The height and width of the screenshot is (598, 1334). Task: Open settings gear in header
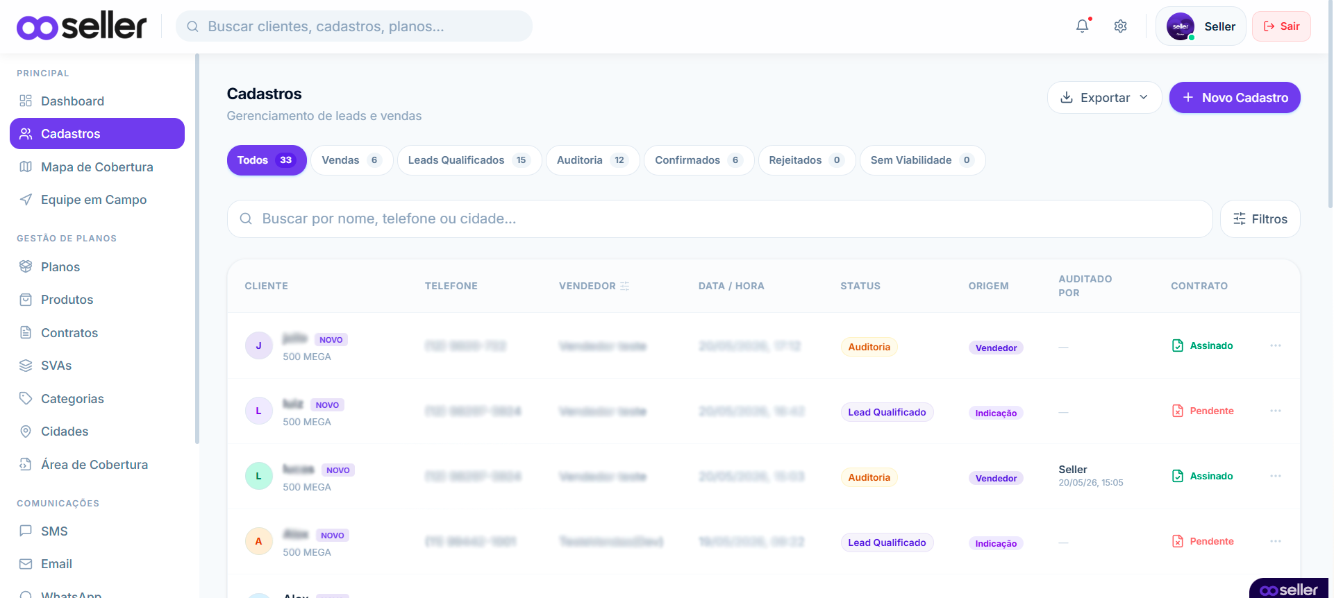(x=1120, y=26)
